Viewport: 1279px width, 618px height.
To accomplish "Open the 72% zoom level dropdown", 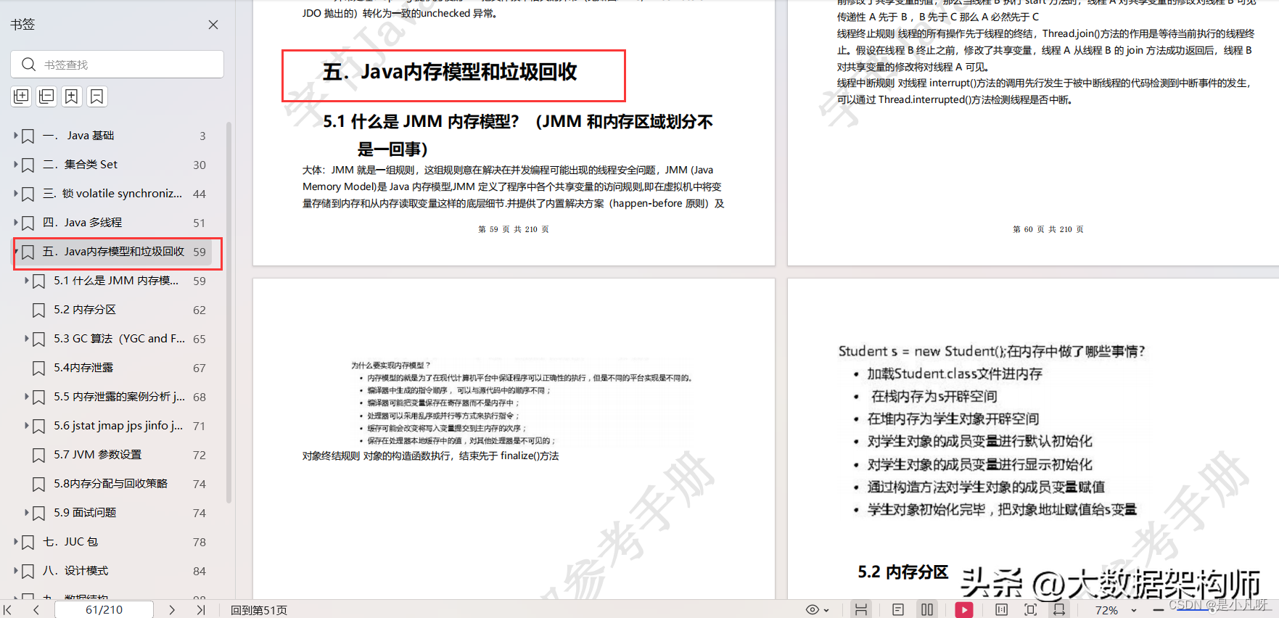I will coord(1134,611).
